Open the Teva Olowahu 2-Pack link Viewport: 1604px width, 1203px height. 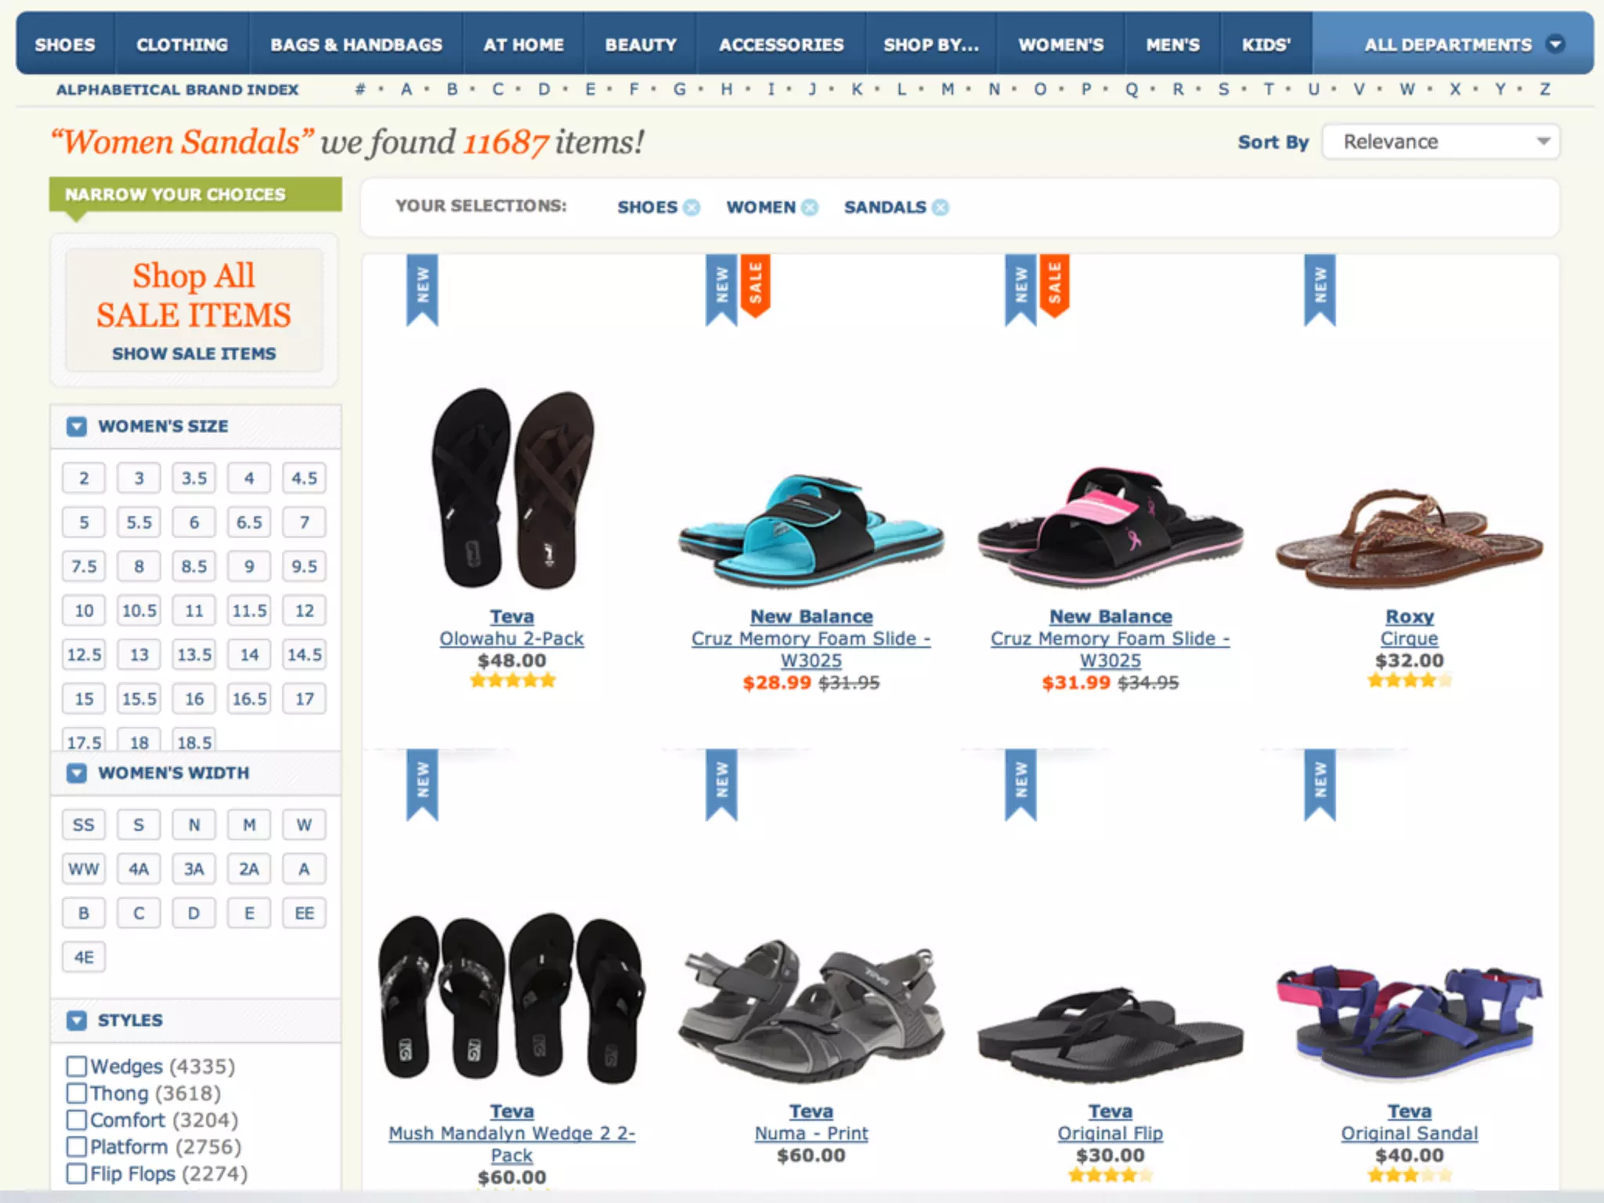tap(511, 638)
